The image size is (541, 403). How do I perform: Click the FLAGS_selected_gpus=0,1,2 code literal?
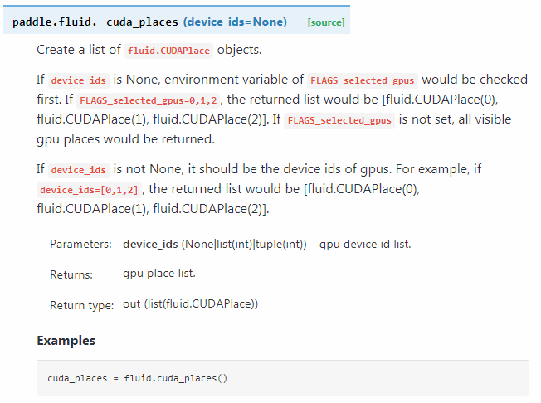click(149, 100)
